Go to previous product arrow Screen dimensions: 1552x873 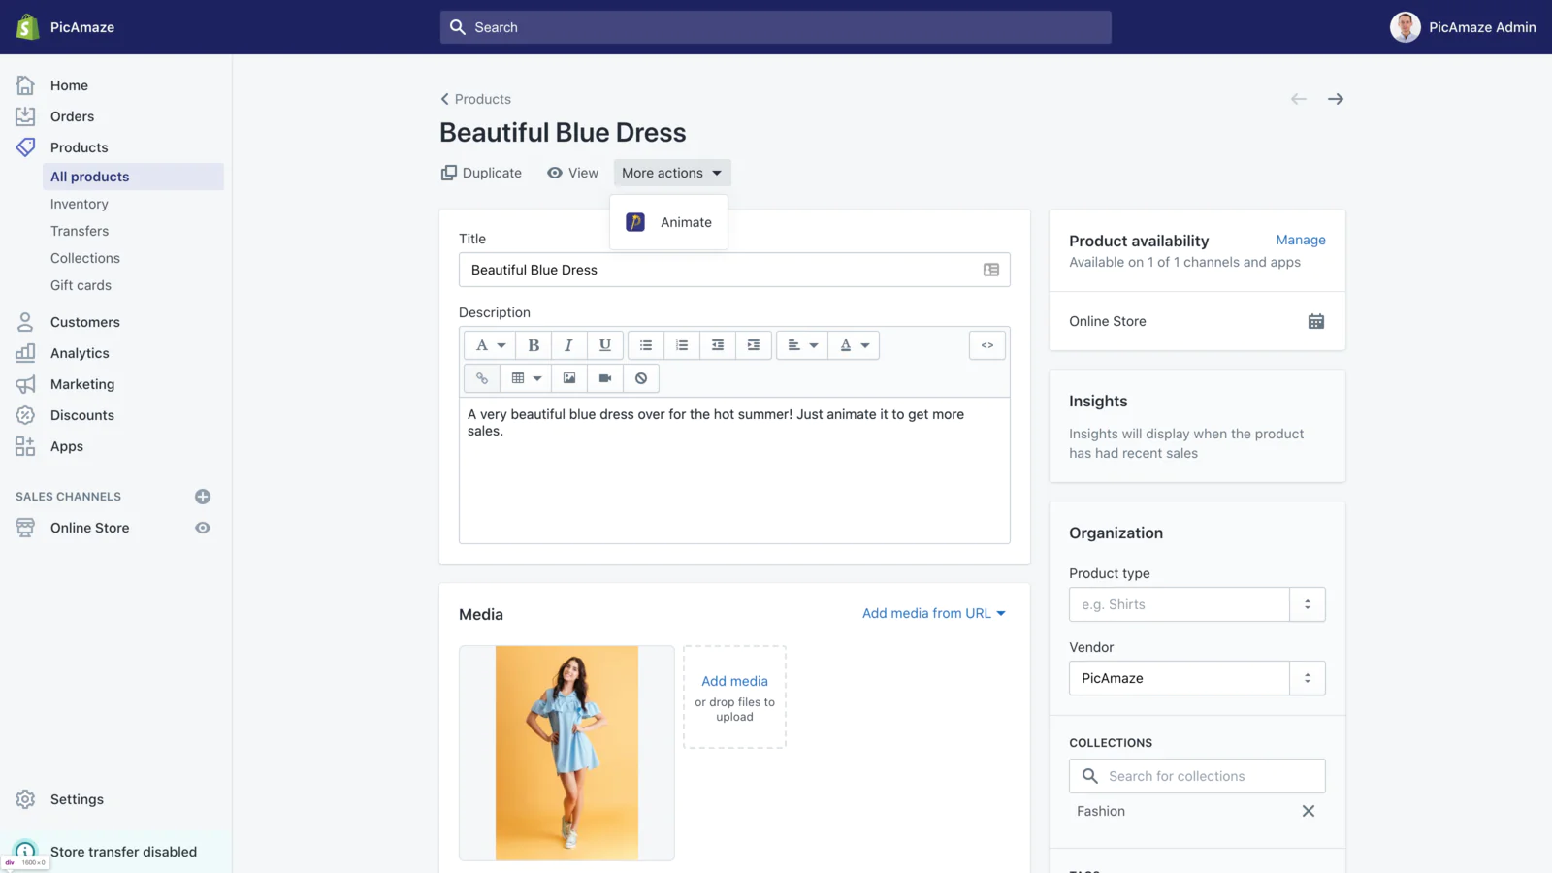[1299, 99]
